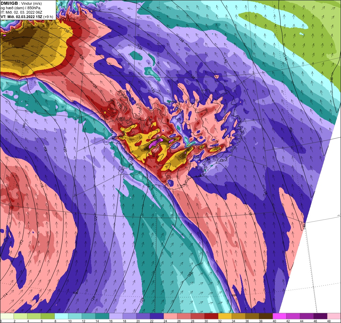Click the light pink 24–26 m/s legend swatch

coord(170,316)
